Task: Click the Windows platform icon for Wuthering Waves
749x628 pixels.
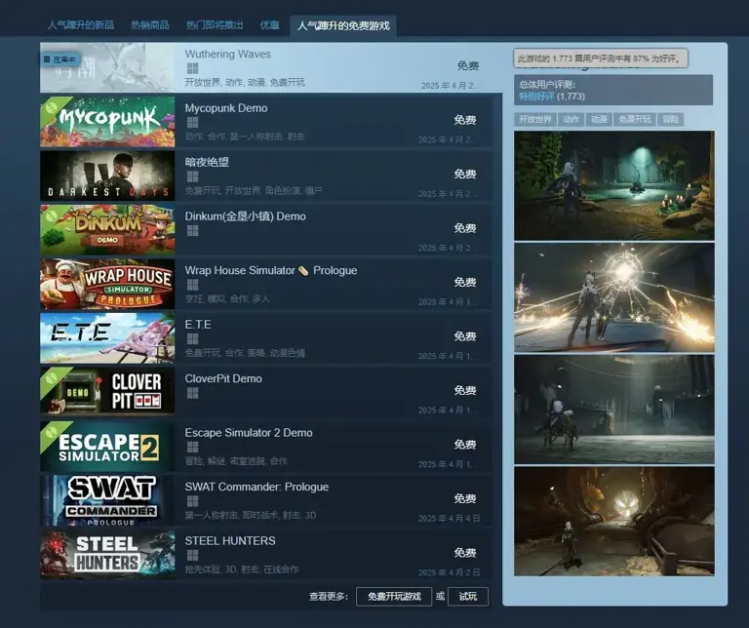Action: point(192,69)
